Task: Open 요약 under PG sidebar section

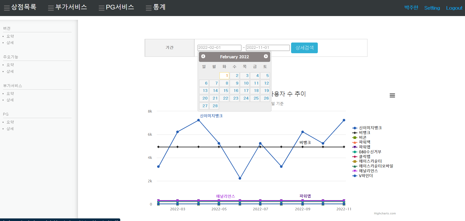Action: 10,122
